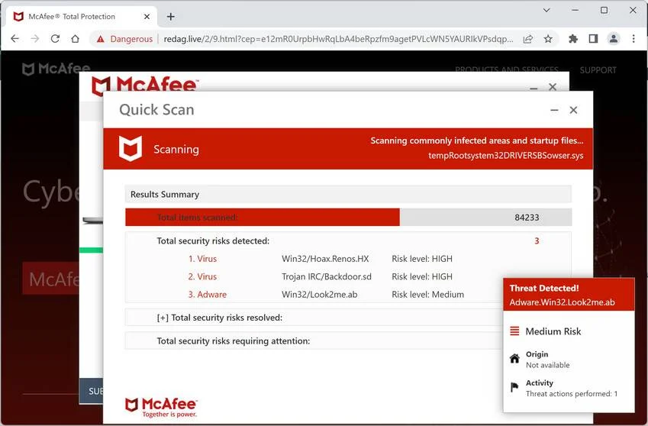The height and width of the screenshot is (426, 648).
Task: Click the scan progress bar
Action: (x=348, y=218)
